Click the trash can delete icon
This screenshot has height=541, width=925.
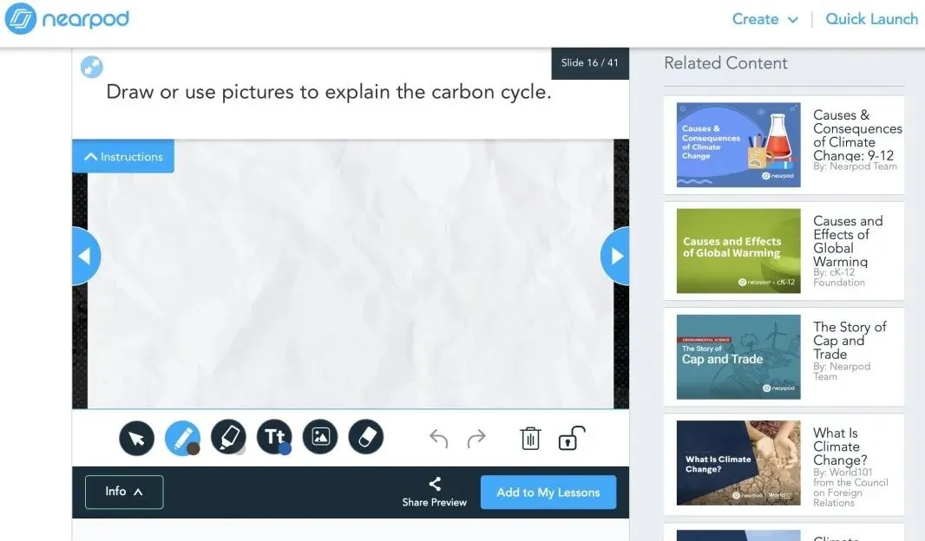point(530,439)
